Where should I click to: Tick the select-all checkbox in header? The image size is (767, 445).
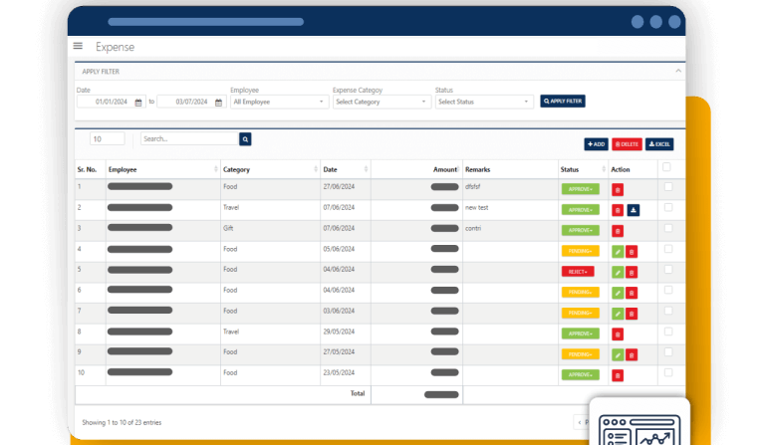click(666, 167)
